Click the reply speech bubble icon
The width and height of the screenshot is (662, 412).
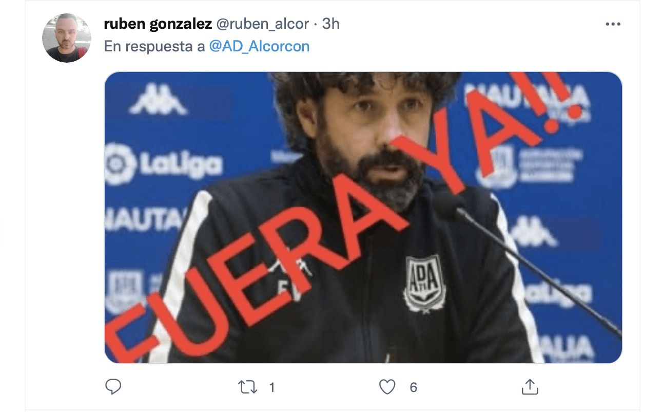pos(113,387)
